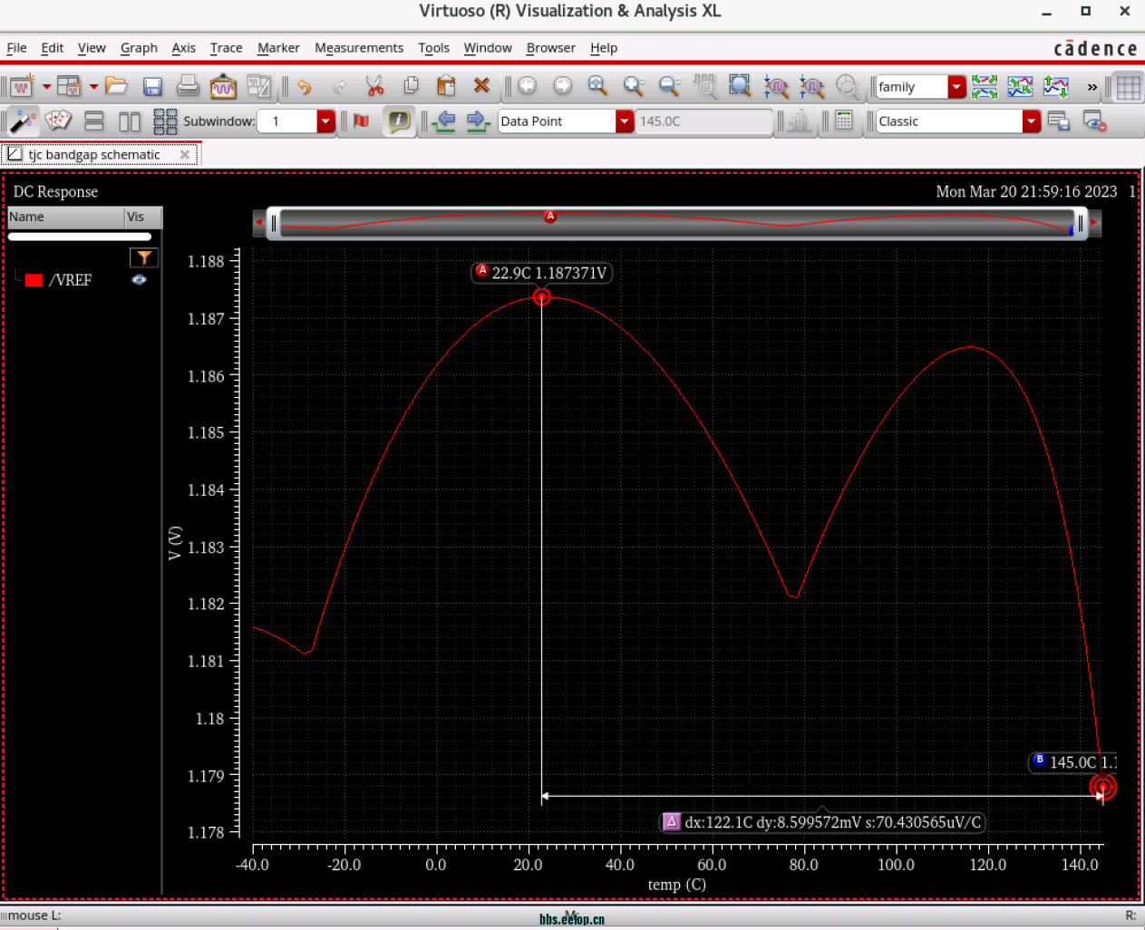Open the Data Point mode dropdown
This screenshot has height=930, width=1145.
[x=624, y=121]
